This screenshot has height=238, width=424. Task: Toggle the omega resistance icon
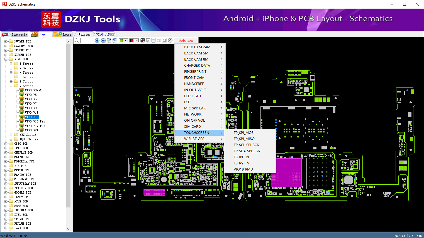coord(164,40)
